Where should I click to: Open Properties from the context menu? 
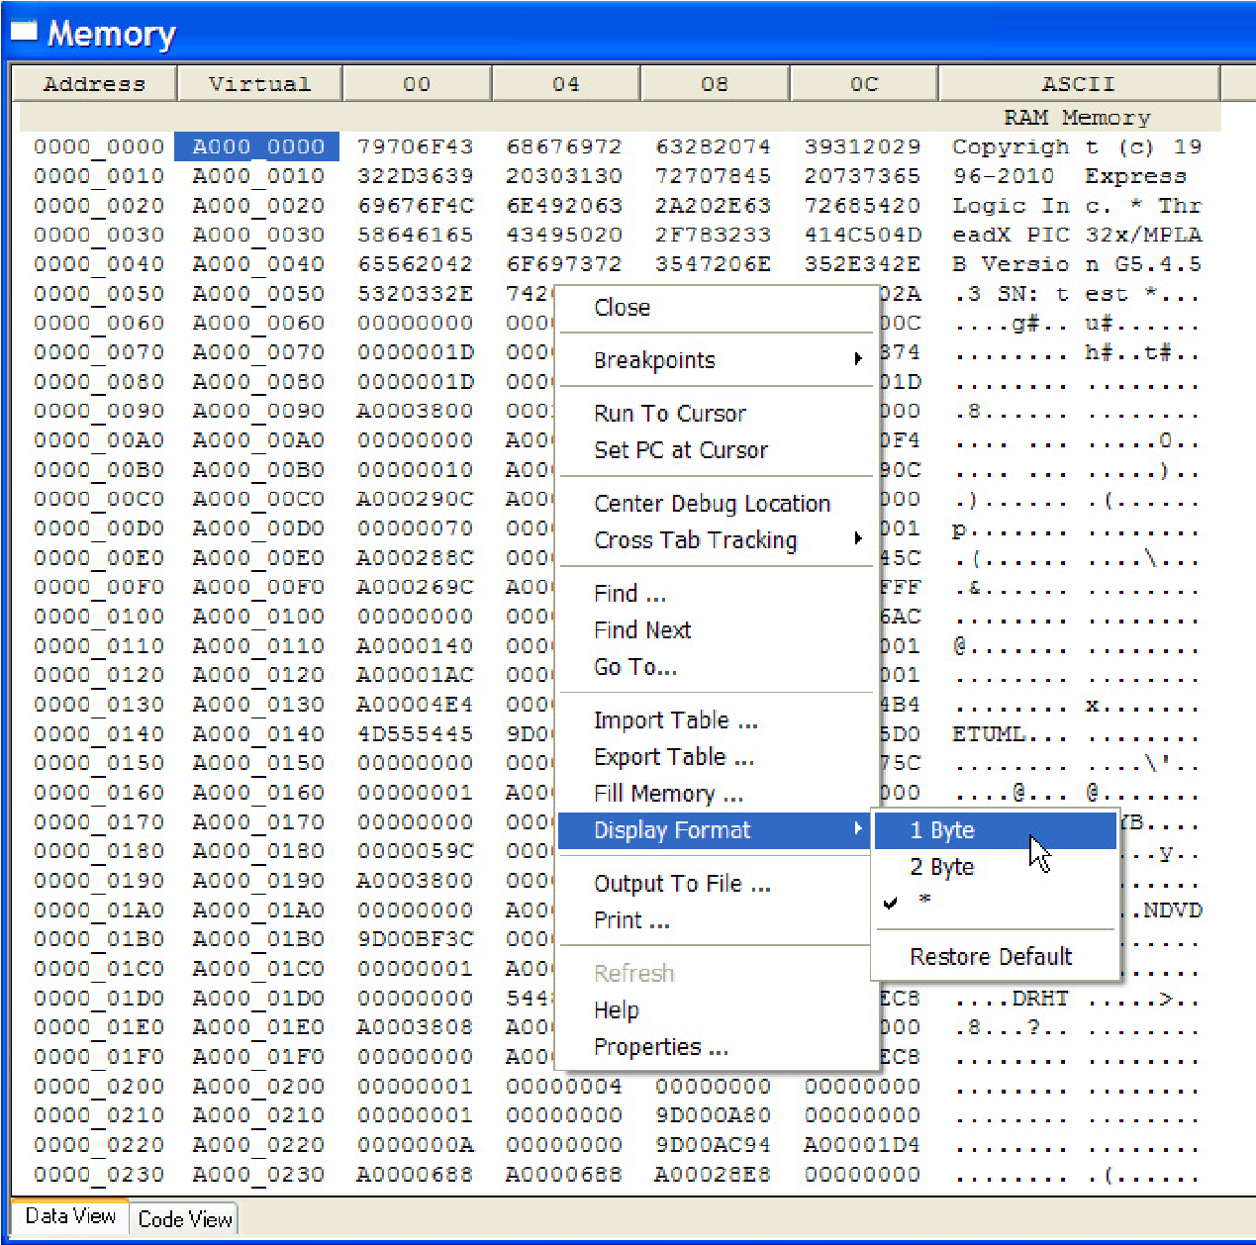[x=660, y=1046]
